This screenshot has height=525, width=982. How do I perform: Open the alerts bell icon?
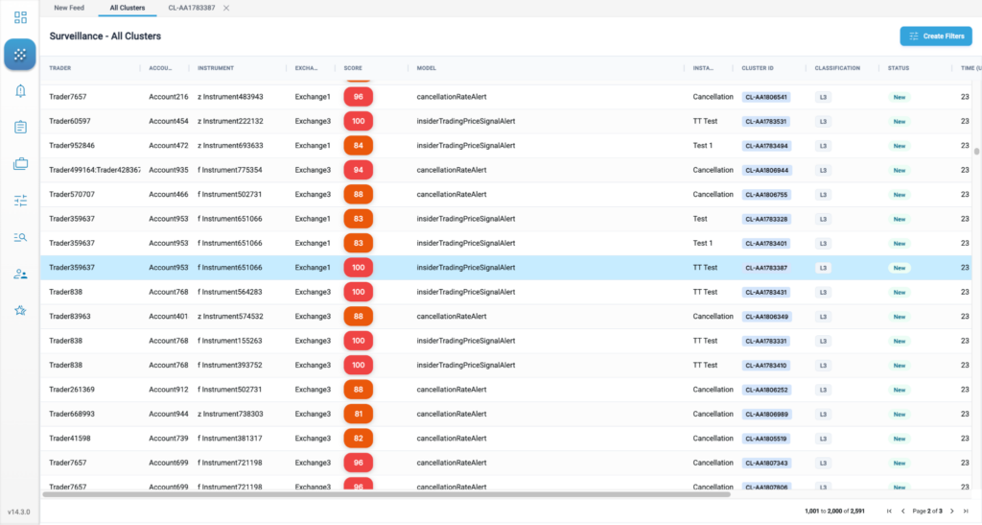click(20, 91)
